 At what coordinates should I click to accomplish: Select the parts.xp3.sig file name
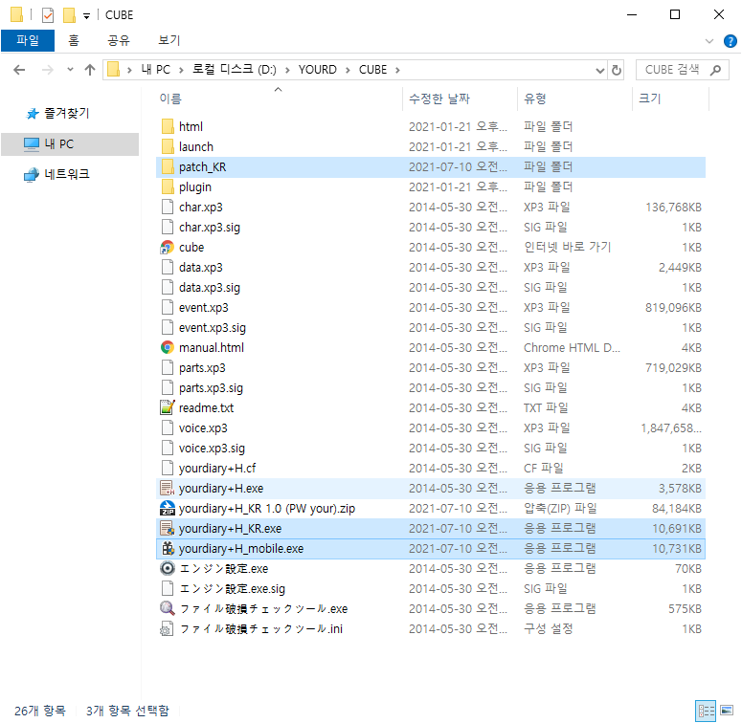[211, 388]
